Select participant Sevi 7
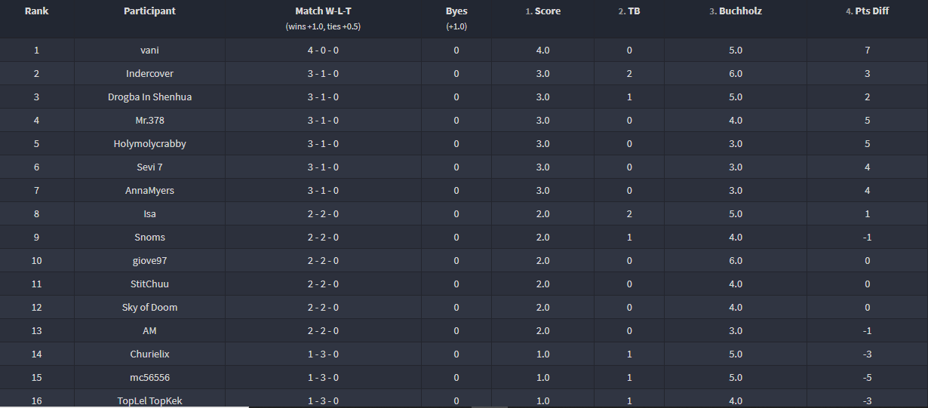 149,167
